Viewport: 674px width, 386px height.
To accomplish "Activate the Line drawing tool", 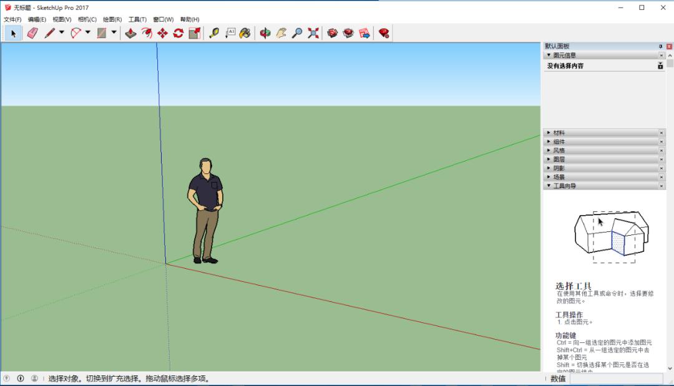I will (50, 34).
